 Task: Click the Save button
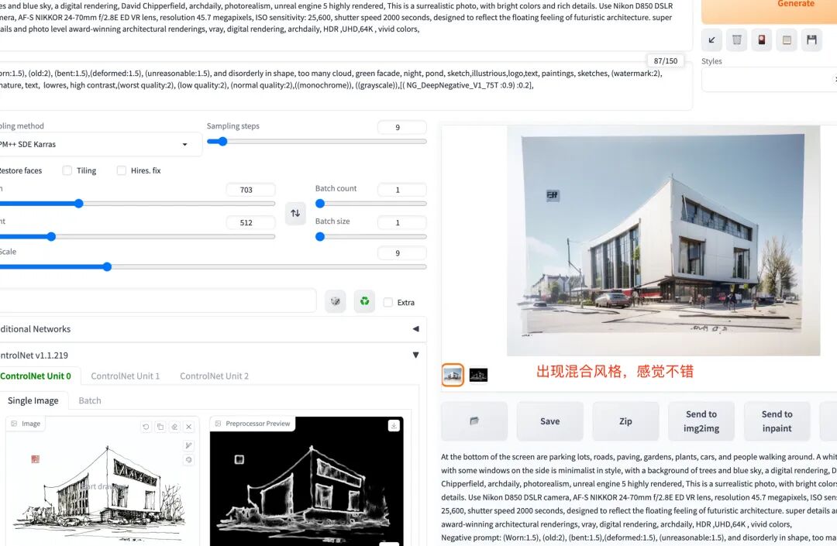(x=549, y=421)
